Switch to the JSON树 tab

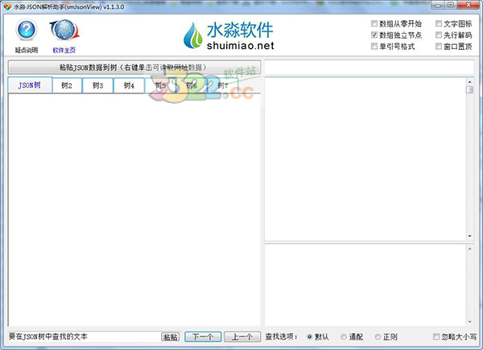[x=30, y=85]
